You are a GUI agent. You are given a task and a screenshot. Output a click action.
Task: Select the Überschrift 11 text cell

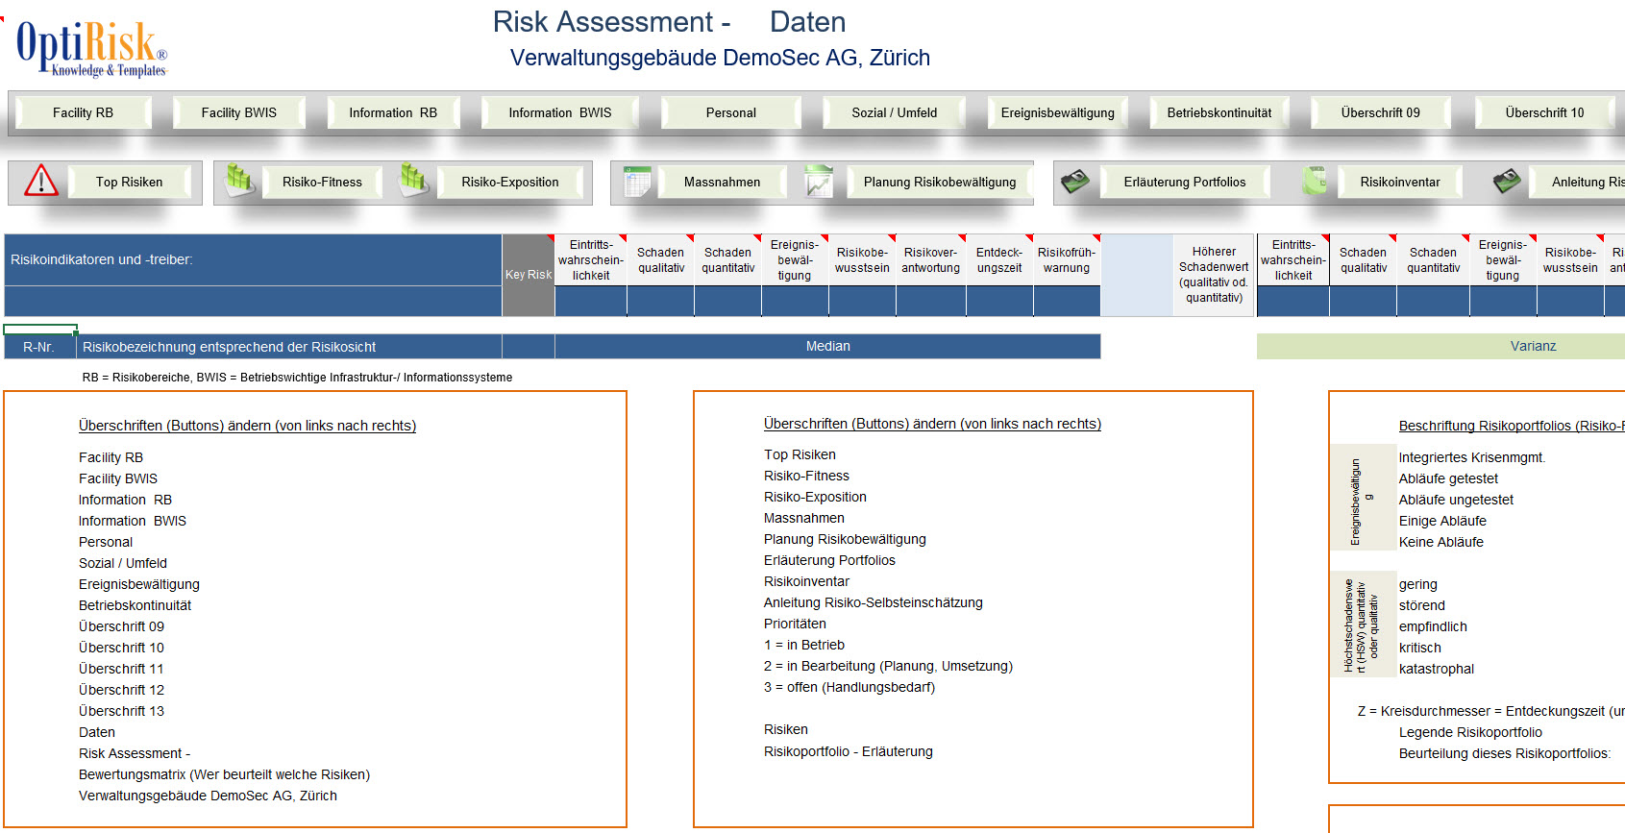[x=121, y=669]
